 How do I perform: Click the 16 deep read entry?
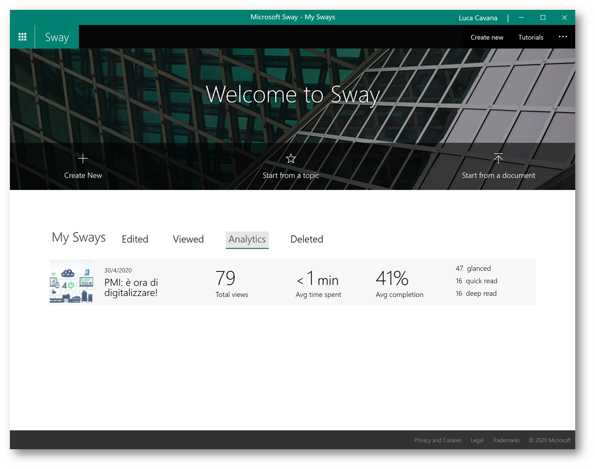[x=476, y=293]
